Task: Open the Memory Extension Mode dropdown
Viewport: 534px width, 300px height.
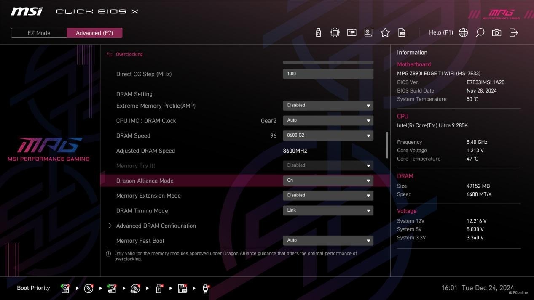Action: tap(328, 195)
